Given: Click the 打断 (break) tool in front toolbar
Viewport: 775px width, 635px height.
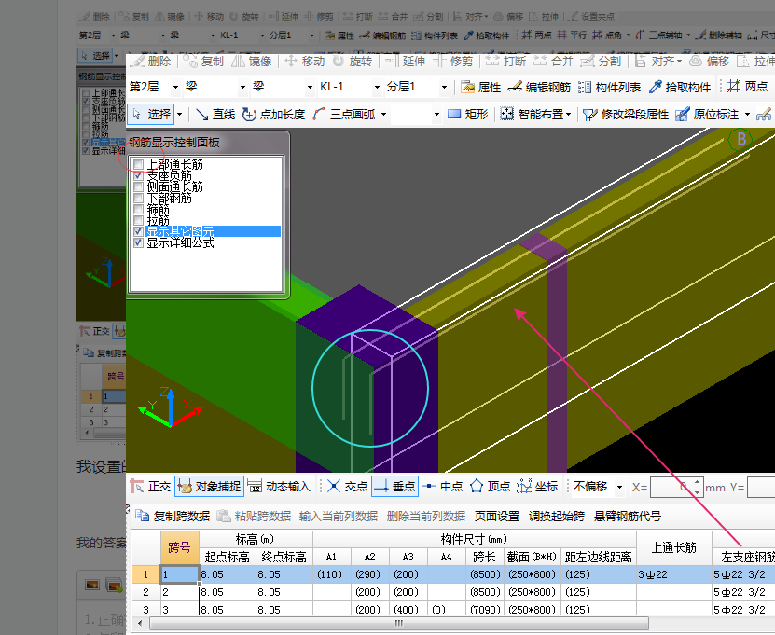Looking at the screenshot, I should [x=505, y=62].
